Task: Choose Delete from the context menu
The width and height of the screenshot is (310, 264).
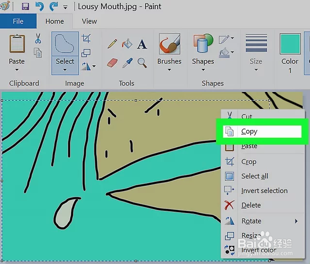Action: 263,205
